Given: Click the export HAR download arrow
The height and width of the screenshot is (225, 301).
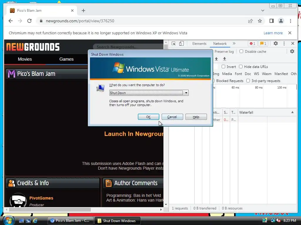Looking at the screenshot, I should [224, 59].
